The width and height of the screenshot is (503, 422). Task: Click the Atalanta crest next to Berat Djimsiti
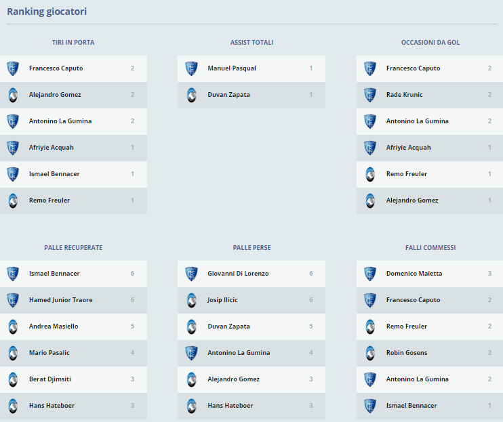tap(12, 379)
